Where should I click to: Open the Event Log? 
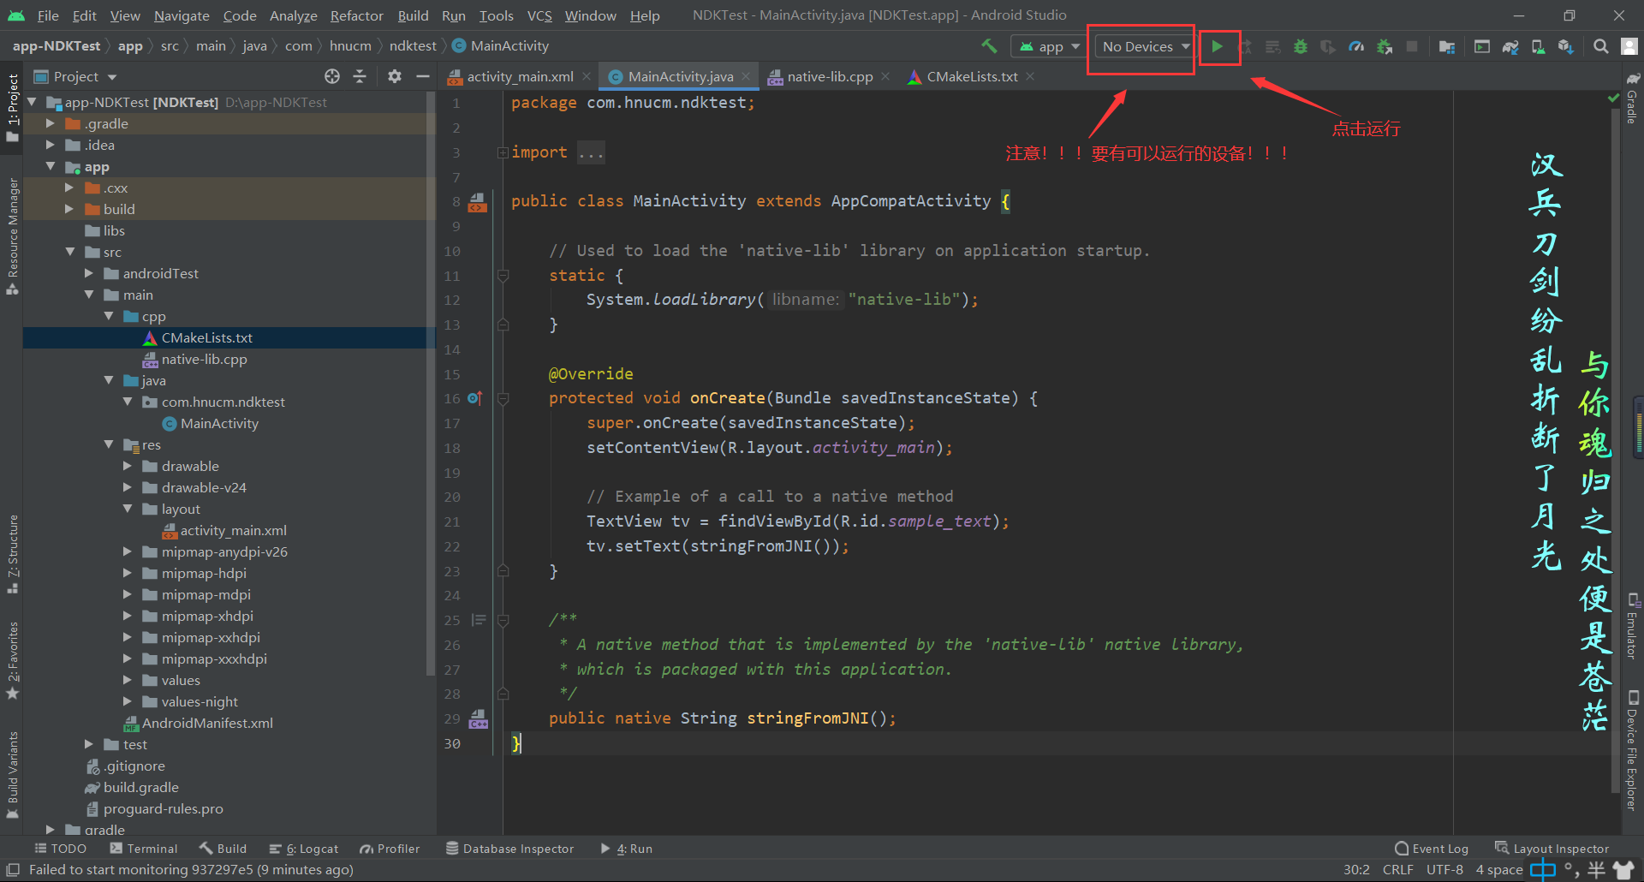(x=1432, y=849)
